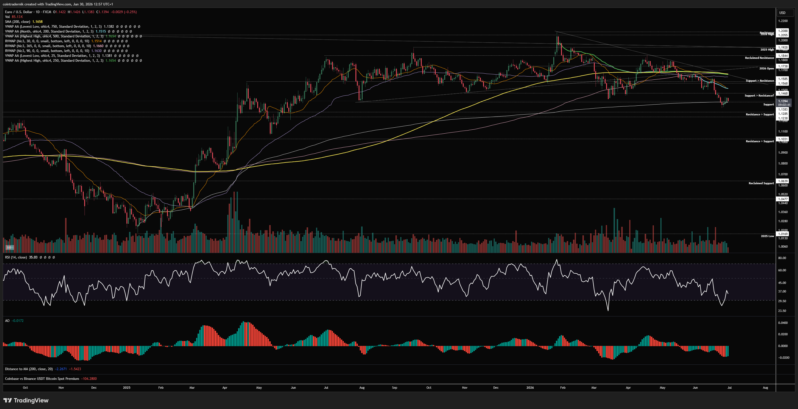Click the 80.00 label on RSI scale
The width and height of the screenshot is (798, 409).
tap(782, 258)
